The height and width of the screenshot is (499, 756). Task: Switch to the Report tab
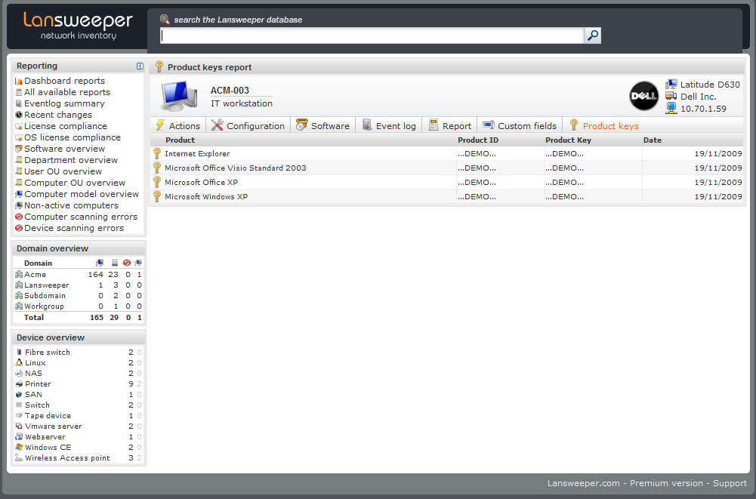pos(450,125)
